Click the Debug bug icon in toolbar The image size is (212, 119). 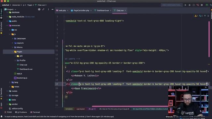pyautogui.click(x=189, y=5)
